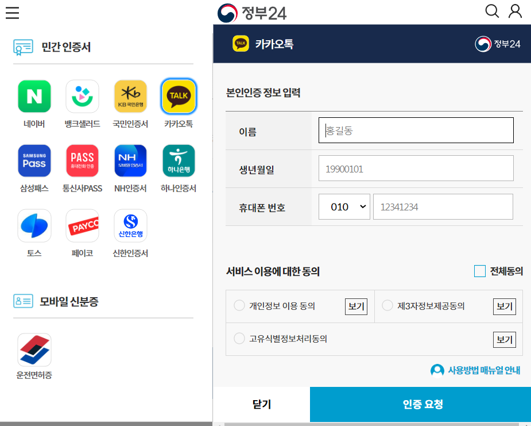
Task: Select the 고유식별정보처리동의 radio button
Action: click(x=239, y=338)
